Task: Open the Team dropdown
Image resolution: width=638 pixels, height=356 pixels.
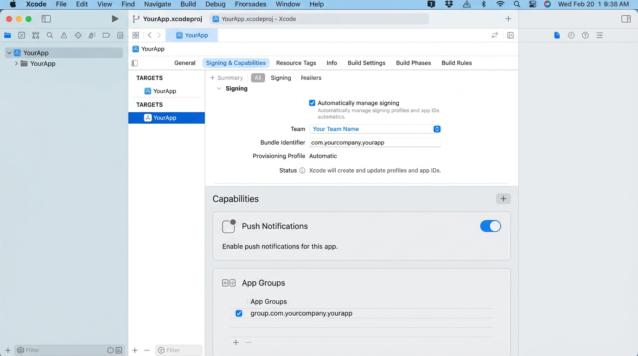Action: (x=436, y=129)
